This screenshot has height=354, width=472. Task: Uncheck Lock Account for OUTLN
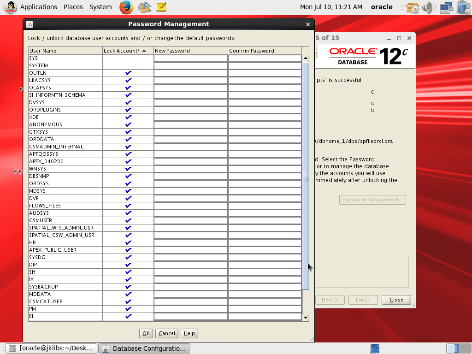pos(128,73)
